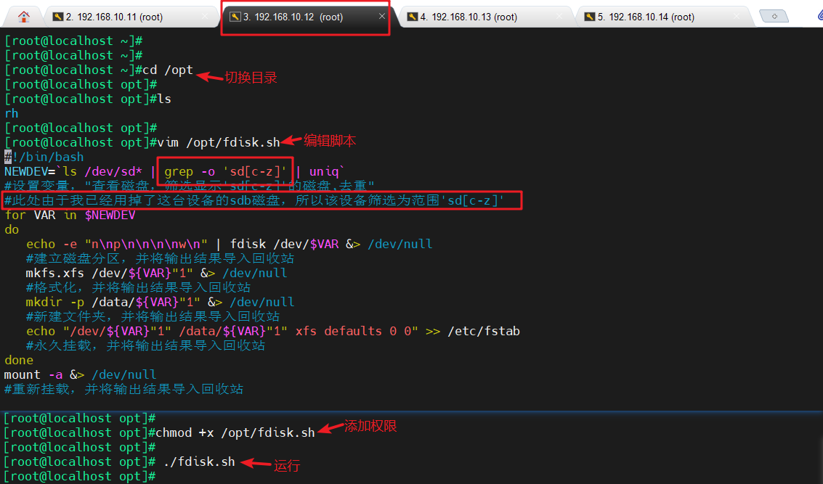
Task: Click the session icon on tab 192.168.10.14
Action: (x=590, y=17)
